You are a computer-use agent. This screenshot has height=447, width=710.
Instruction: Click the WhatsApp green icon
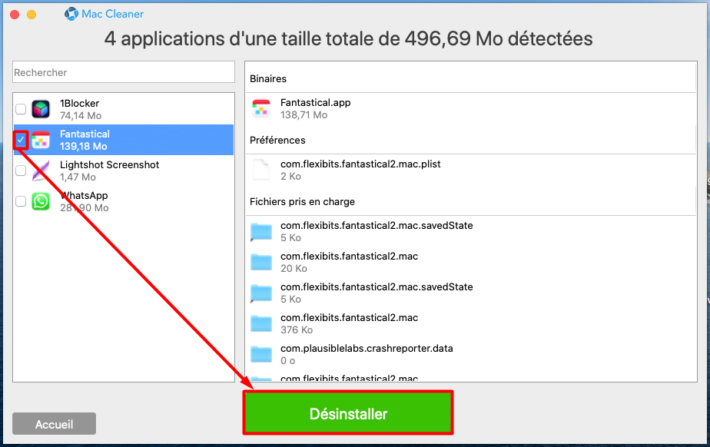coord(41,201)
